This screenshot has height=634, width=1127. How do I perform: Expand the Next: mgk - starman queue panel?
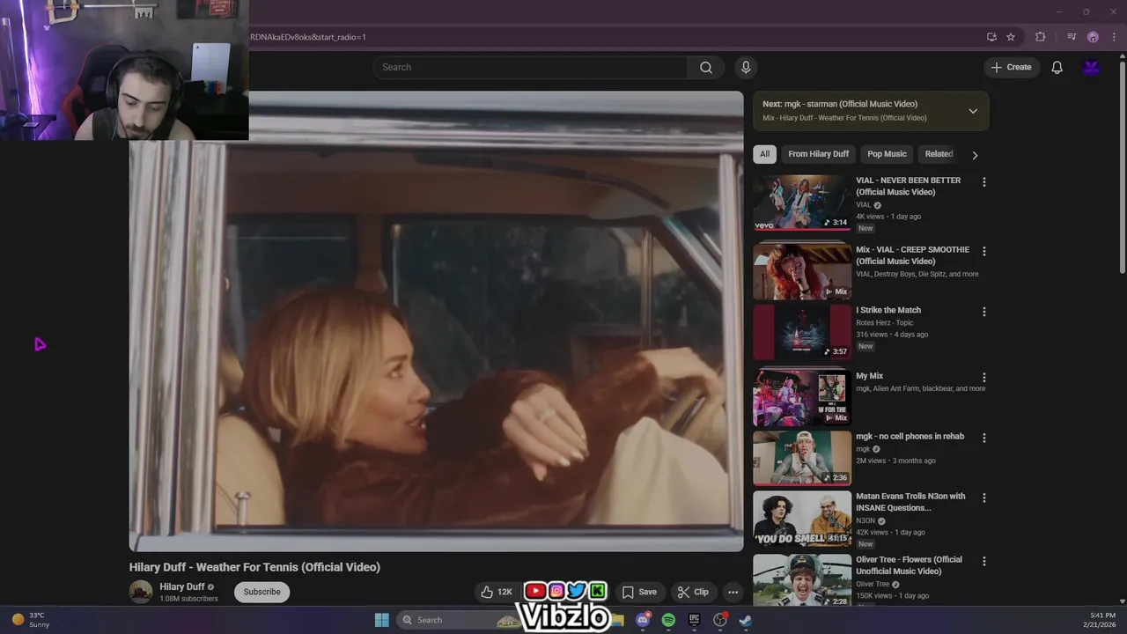click(973, 111)
